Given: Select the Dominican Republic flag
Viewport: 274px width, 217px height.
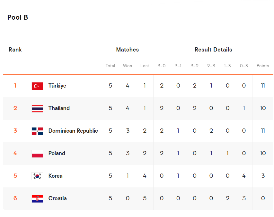Looking at the screenshot, I should (x=37, y=131).
